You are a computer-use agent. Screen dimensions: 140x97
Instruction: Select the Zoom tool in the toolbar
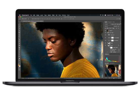point(19,60)
